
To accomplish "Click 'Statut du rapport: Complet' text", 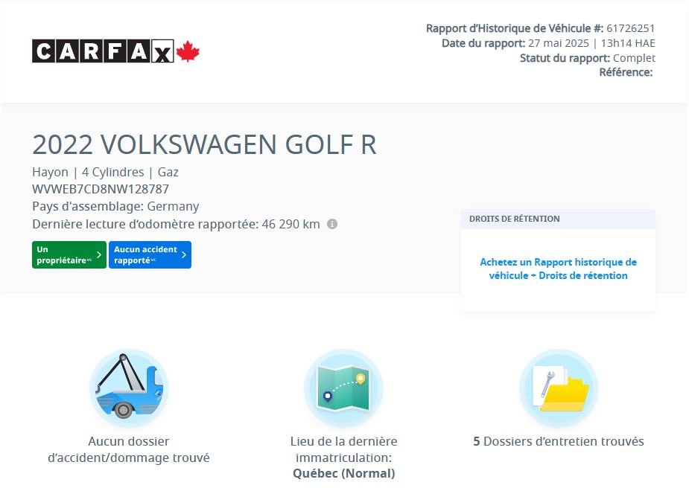I will click(x=588, y=58).
